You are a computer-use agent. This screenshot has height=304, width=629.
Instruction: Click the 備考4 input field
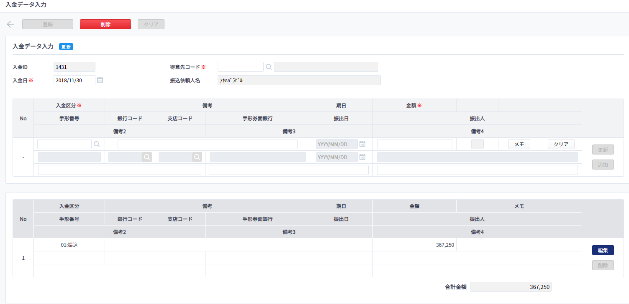[x=478, y=170]
